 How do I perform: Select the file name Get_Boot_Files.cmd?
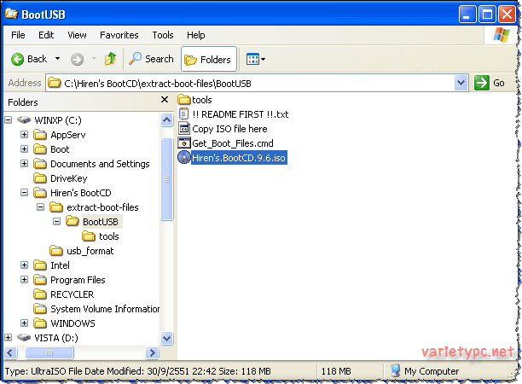[x=233, y=143]
